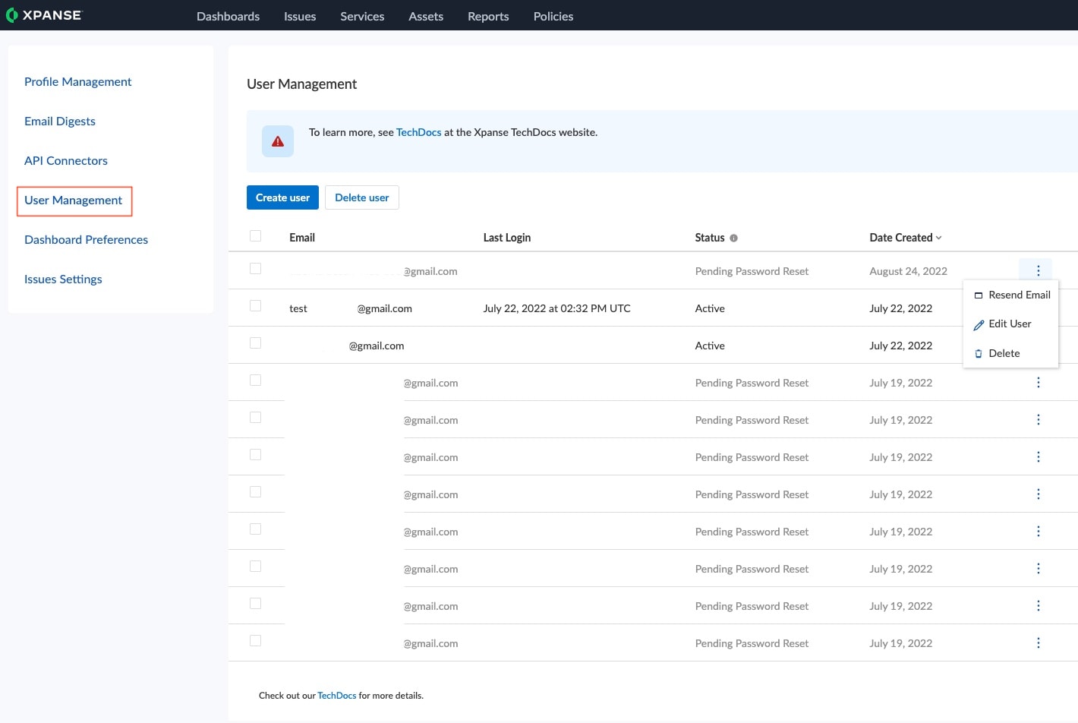Choose Resend Email from the row menu
The height and width of the screenshot is (723, 1078).
[x=1011, y=295]
